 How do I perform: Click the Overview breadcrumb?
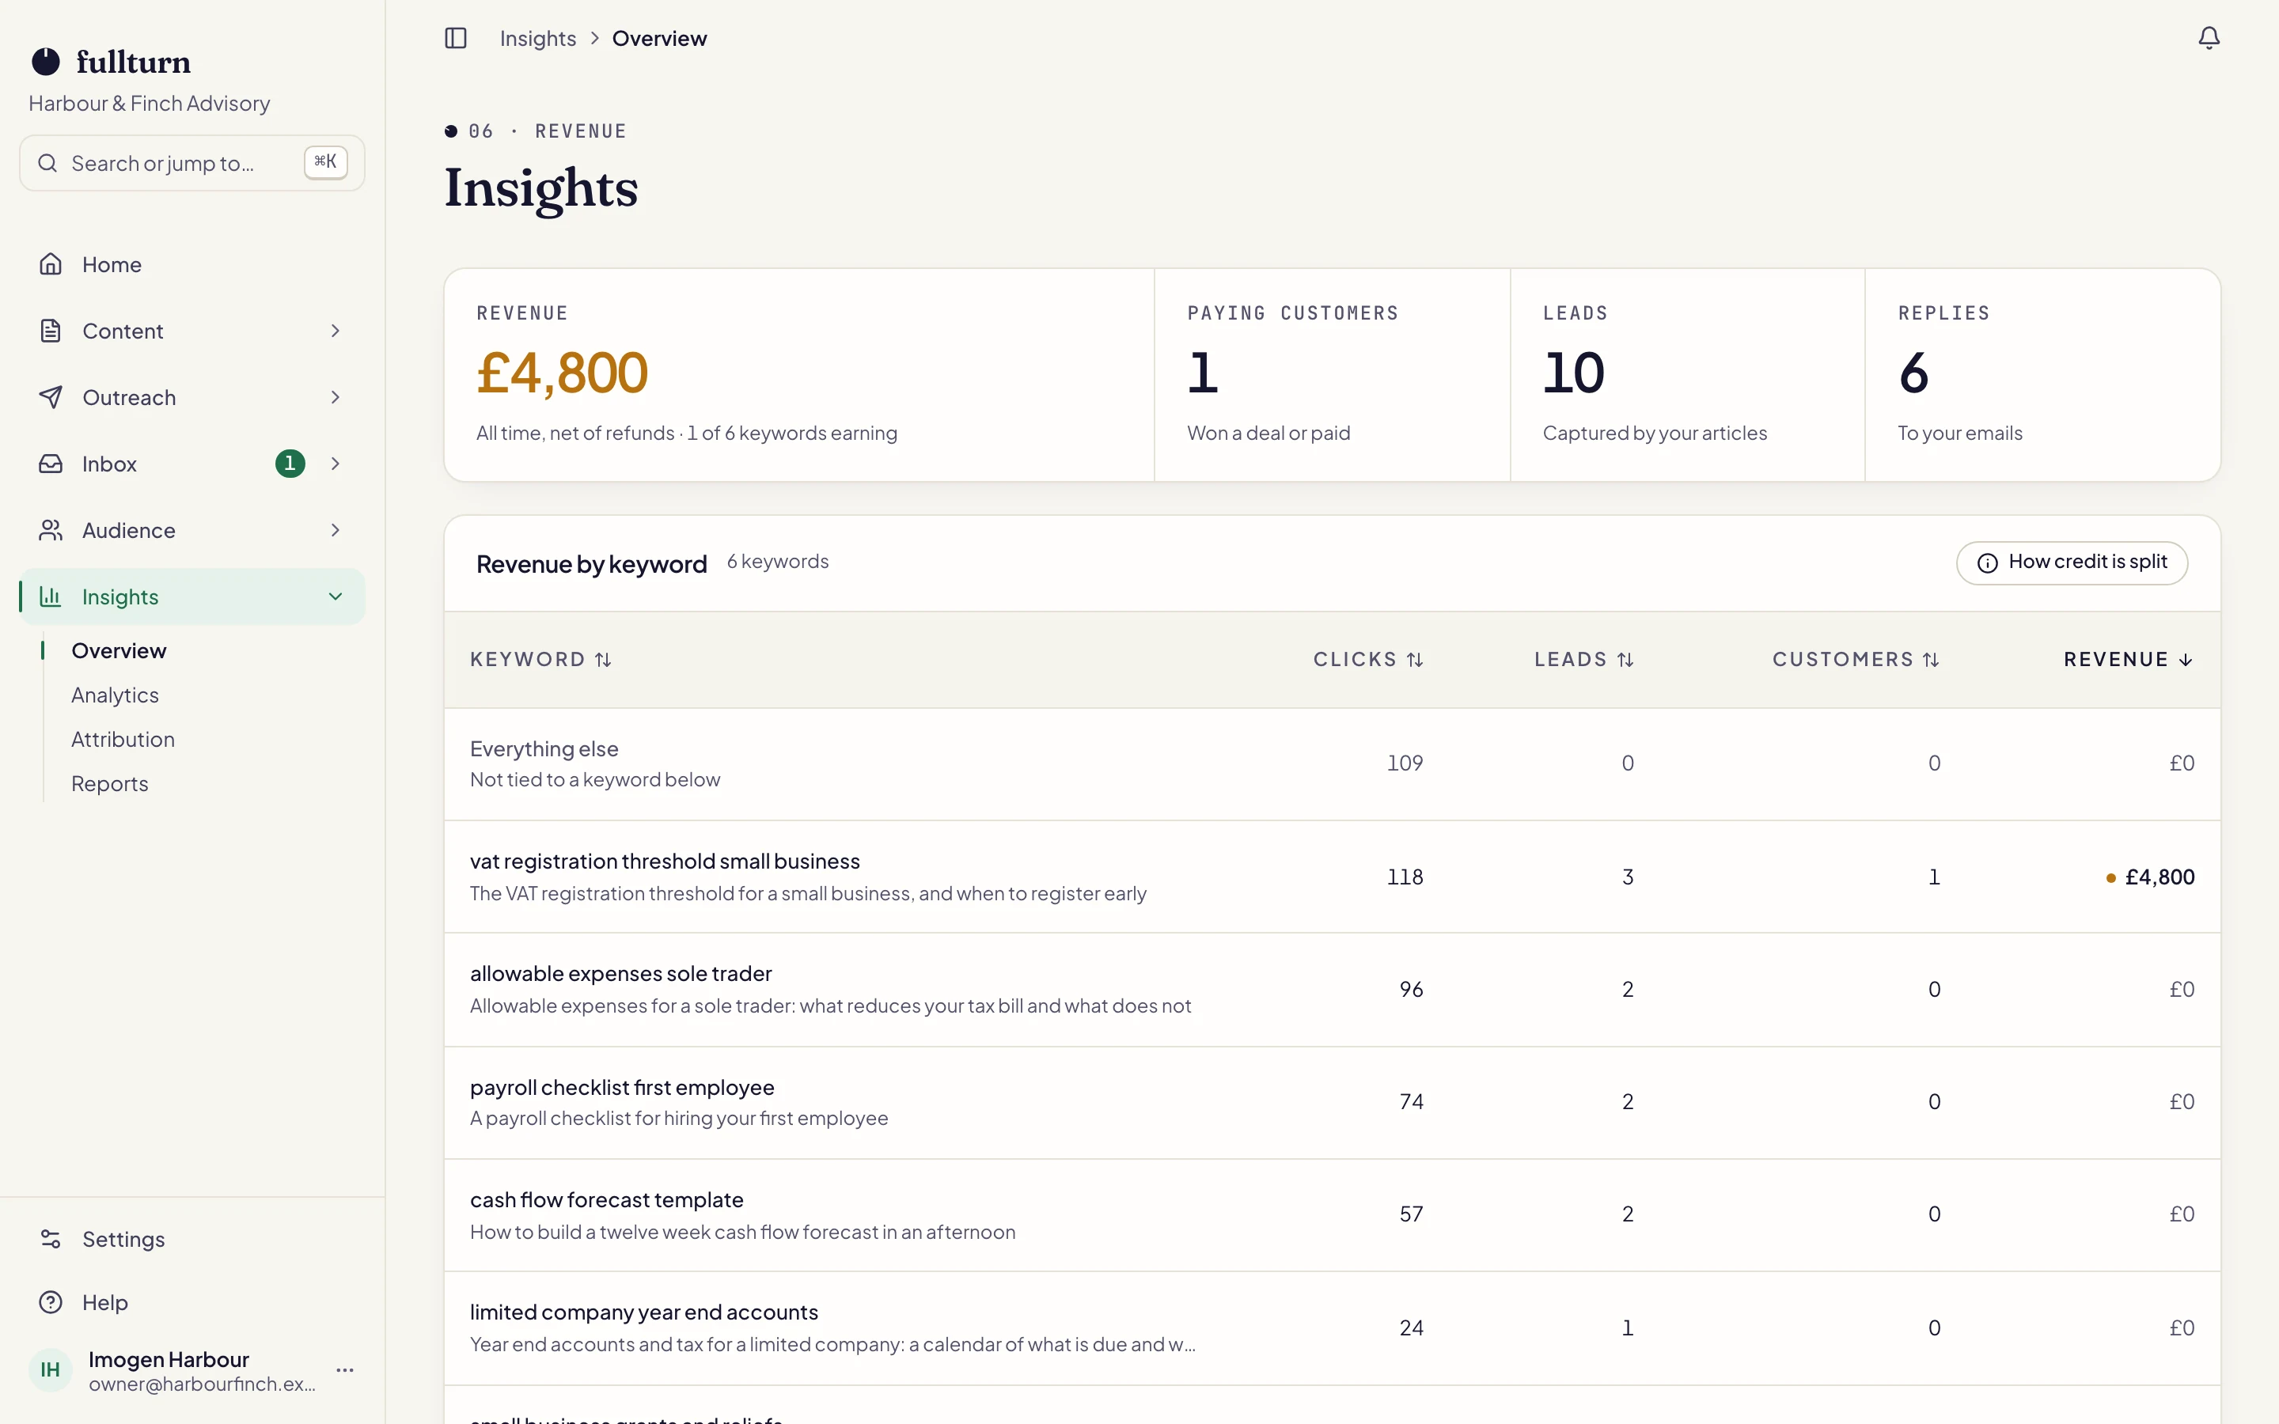point(659,39)
